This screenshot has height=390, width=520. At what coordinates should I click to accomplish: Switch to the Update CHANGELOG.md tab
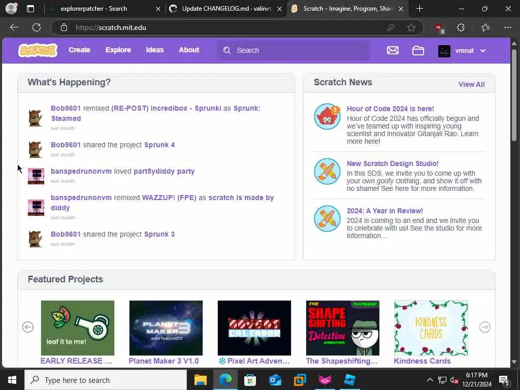point(226,9)
